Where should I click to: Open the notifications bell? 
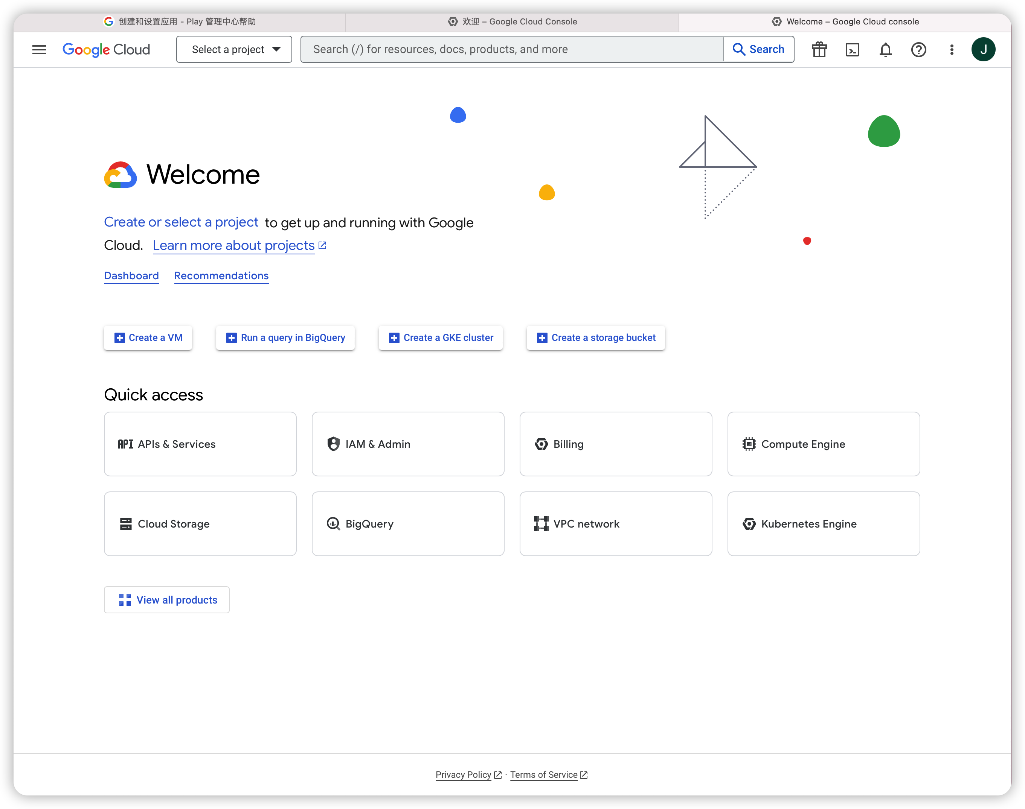click(885, 49)
